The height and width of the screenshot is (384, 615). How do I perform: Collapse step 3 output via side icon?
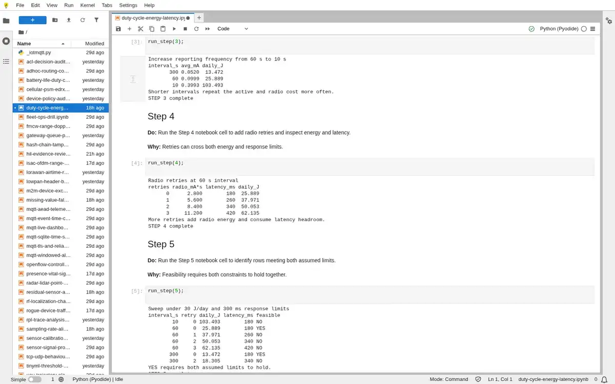(132, 79)
